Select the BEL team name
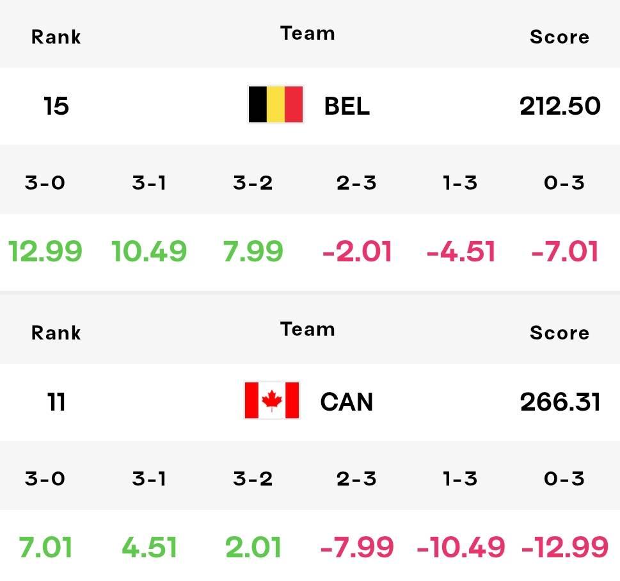Image resolution: width=620 pixels, height=581 pixels. [x=347, y=106]
